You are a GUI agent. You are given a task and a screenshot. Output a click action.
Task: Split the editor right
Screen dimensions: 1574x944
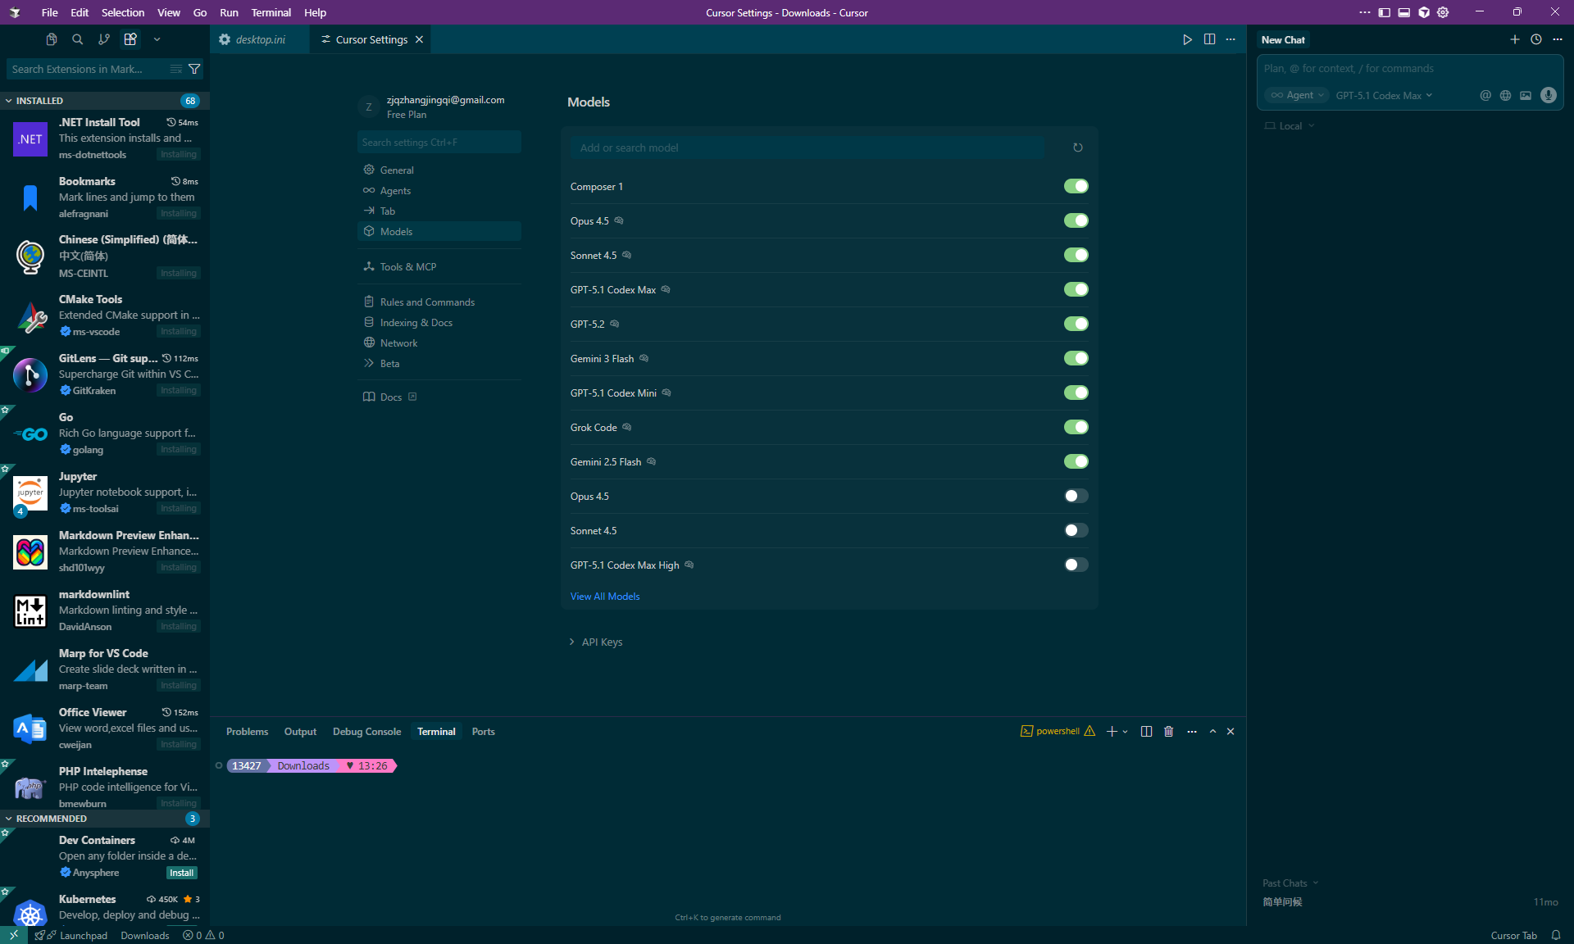click(1209, 39)
